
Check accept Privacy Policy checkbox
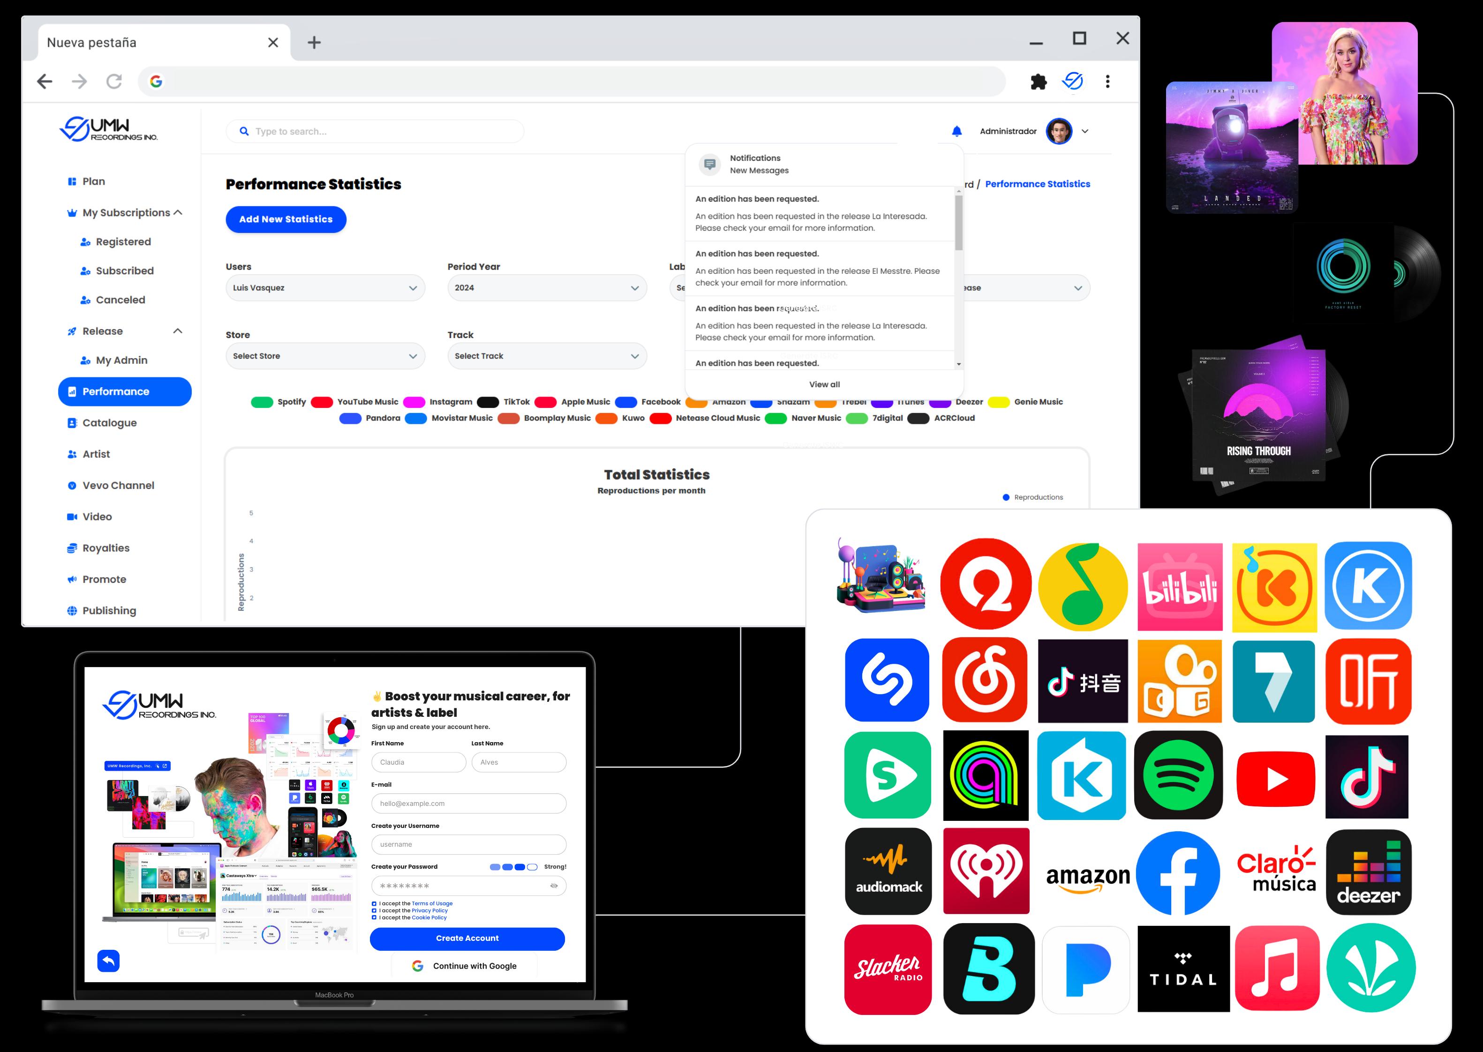tap(374, 911)
